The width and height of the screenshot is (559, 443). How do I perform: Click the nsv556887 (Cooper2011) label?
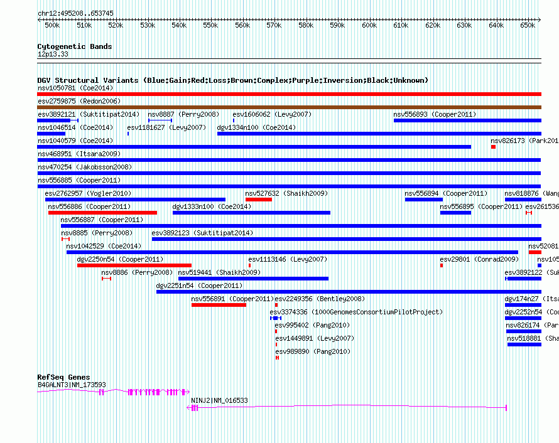point(102,220)
